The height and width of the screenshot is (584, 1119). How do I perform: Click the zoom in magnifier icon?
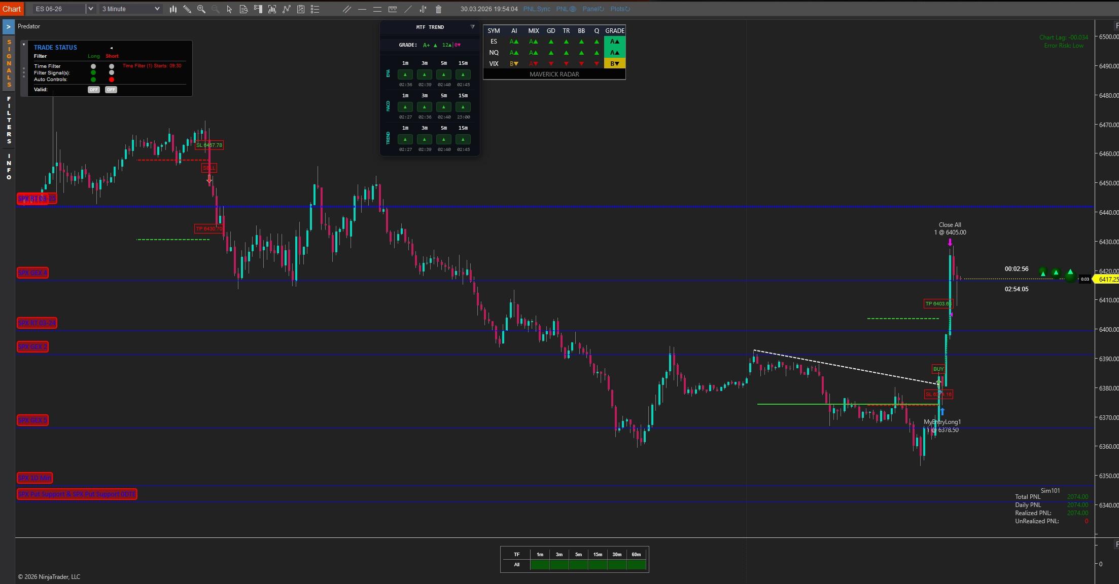[201, 9]
